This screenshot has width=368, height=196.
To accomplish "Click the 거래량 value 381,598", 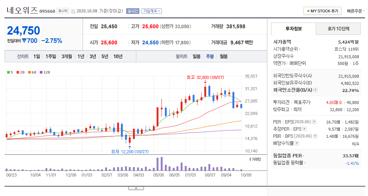I will (236, 27).
